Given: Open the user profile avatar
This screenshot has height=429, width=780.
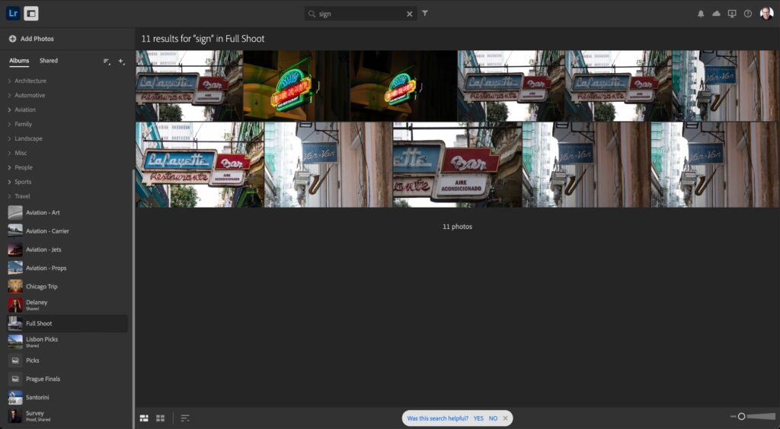Looking at the screenshot, I should coord(766,14).
